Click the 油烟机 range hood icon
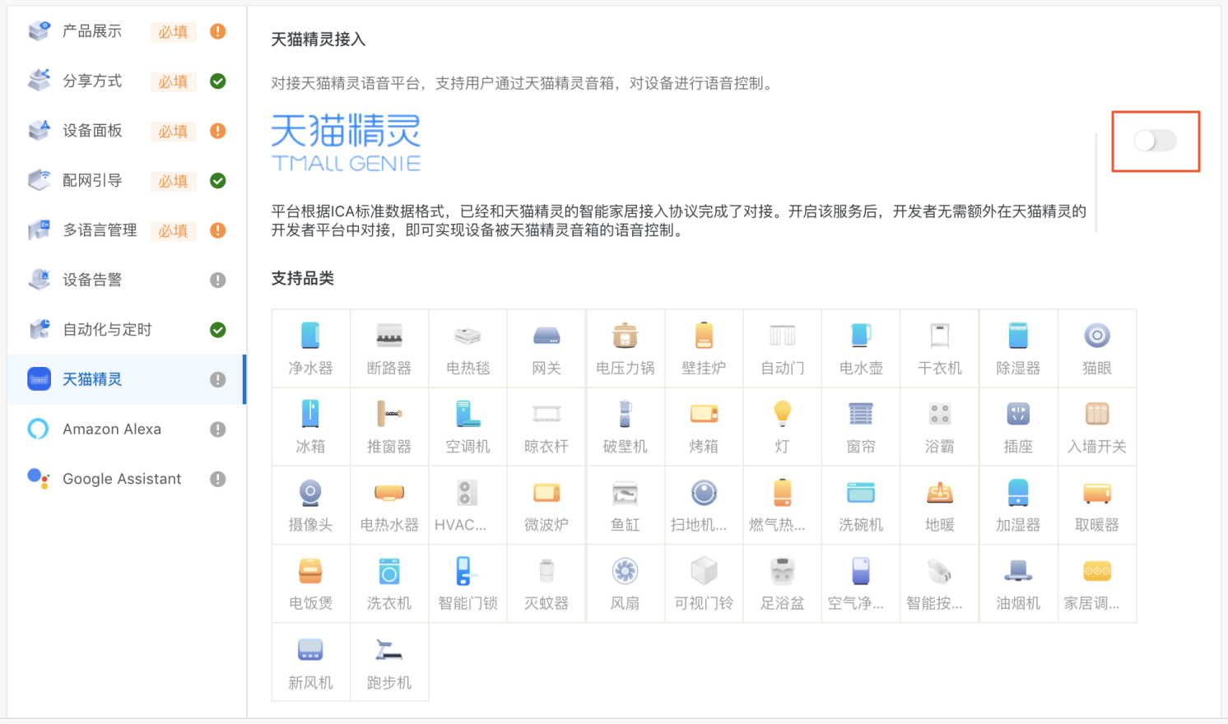1228x724 pixels. 1018,571
